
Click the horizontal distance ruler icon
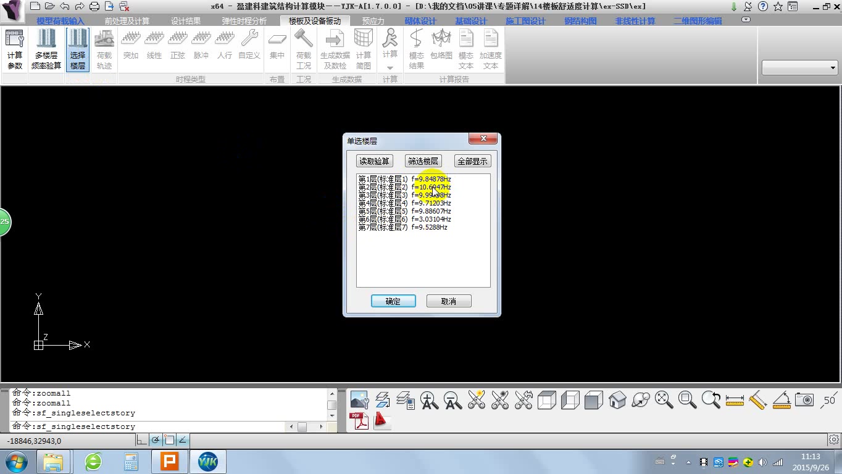(x=735, y=400)
